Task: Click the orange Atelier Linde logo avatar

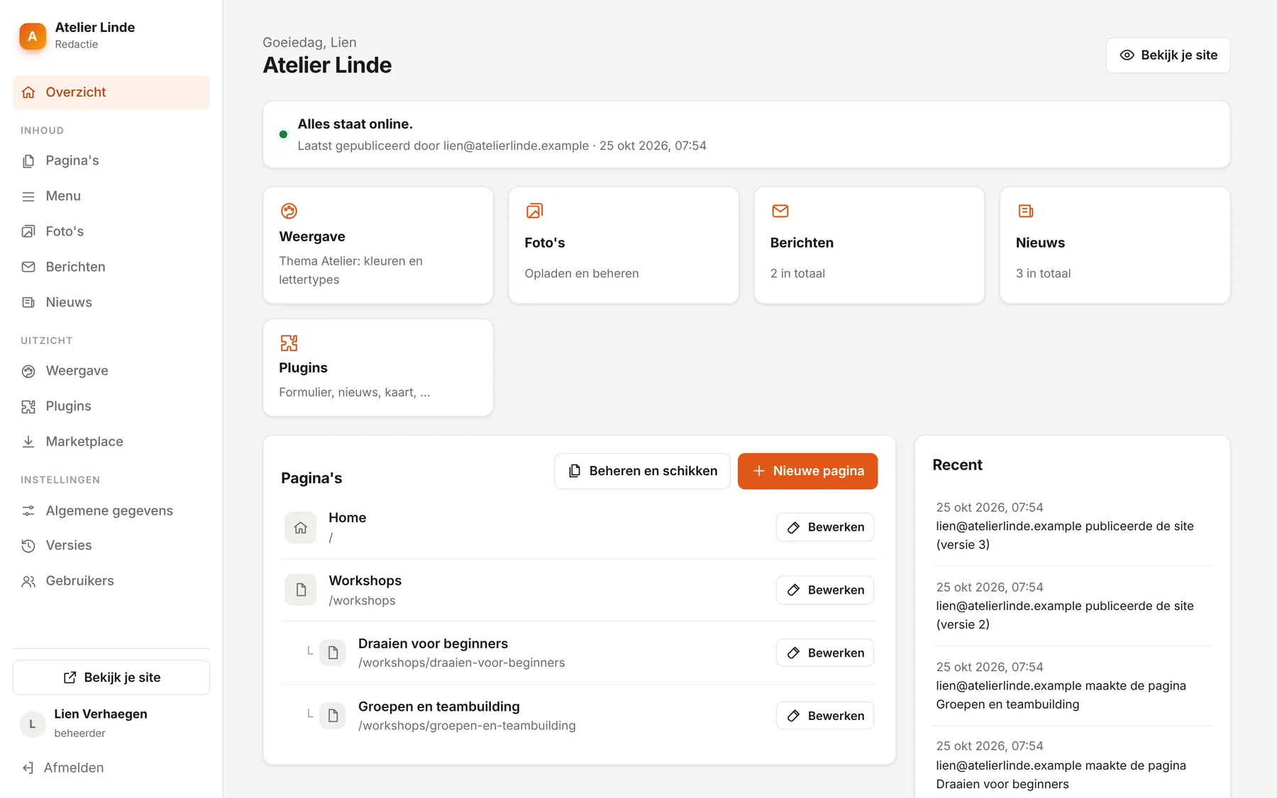Action: pos(33,36)
